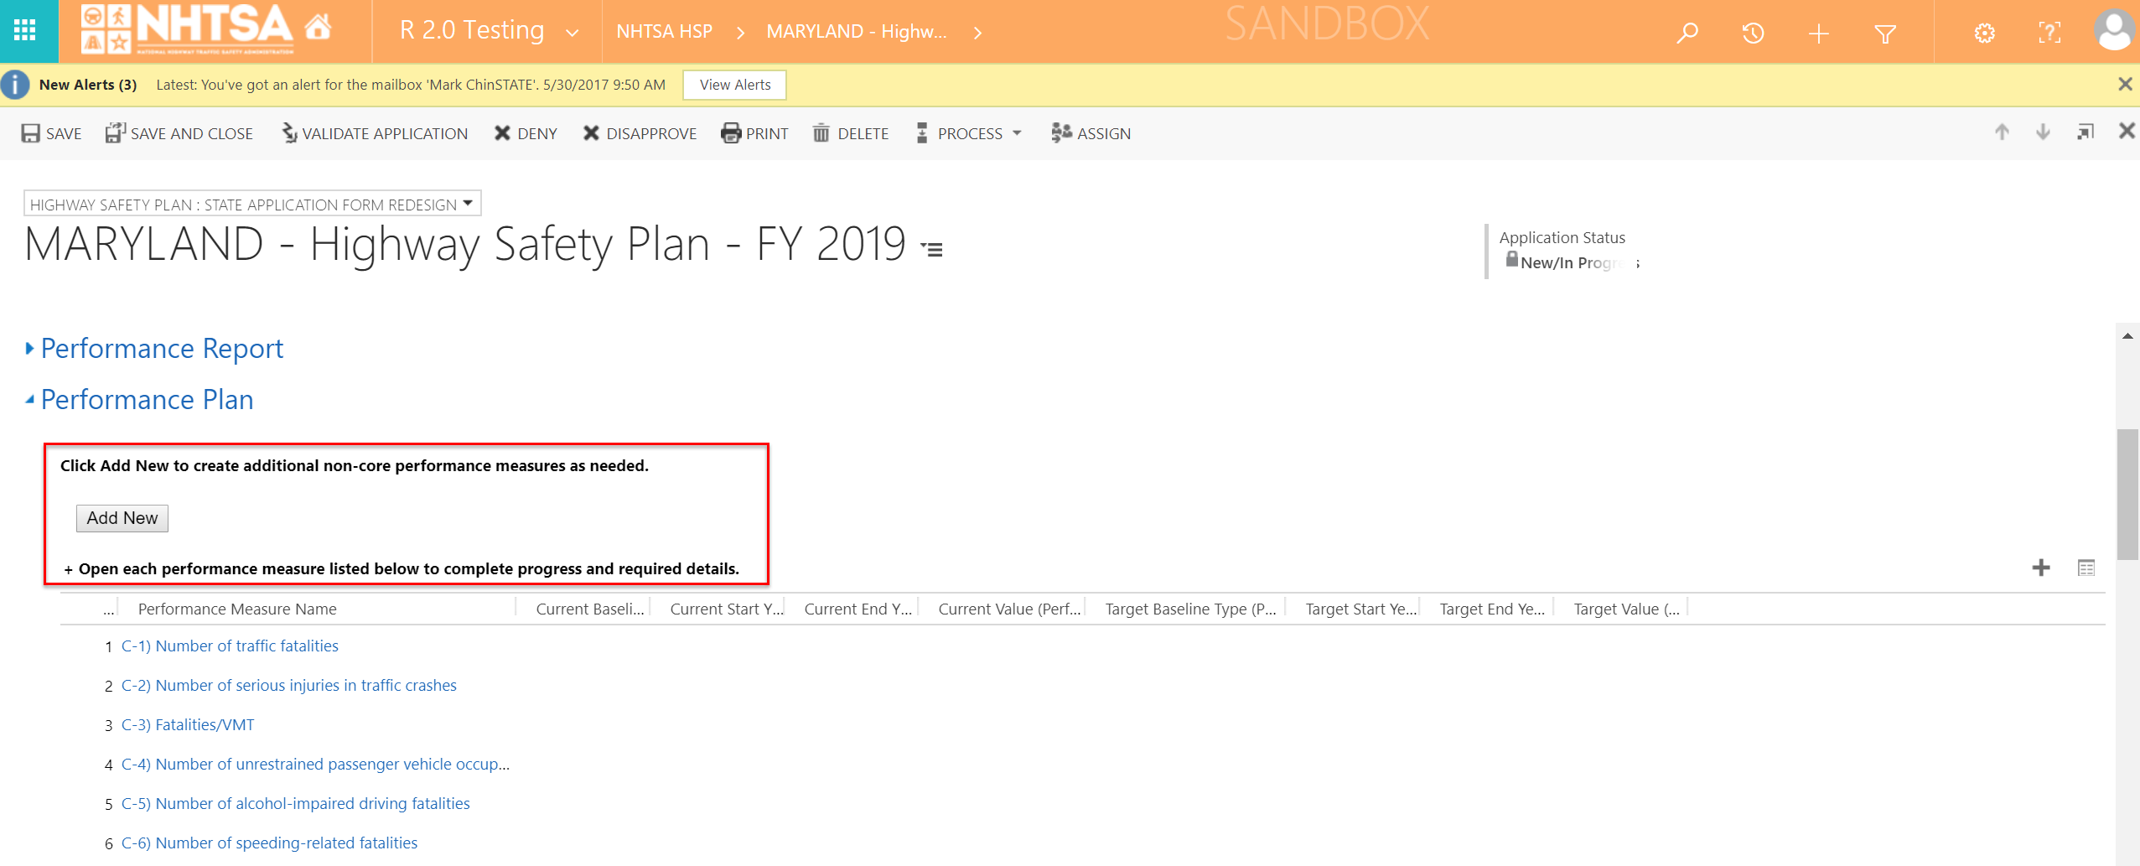Sort by Target Value column header
The width and height of the screenshot is (2140, 866).
[x=1626, y=609]
